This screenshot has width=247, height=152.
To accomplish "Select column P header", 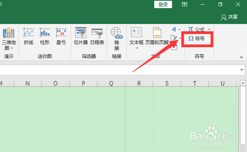I will pyautogui.click(x=83, y=83).
